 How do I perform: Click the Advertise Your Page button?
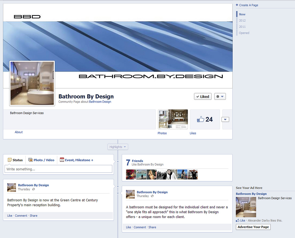(x=253, y=227)
